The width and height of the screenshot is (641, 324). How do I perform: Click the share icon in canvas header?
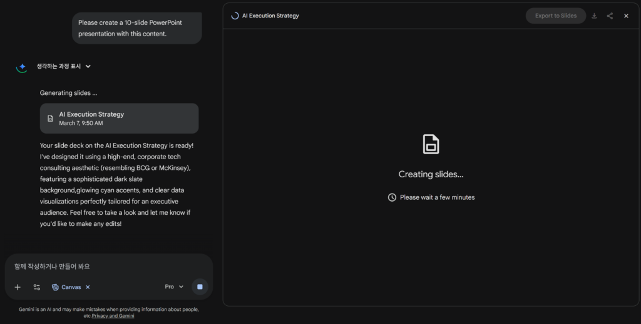[610, 16]
